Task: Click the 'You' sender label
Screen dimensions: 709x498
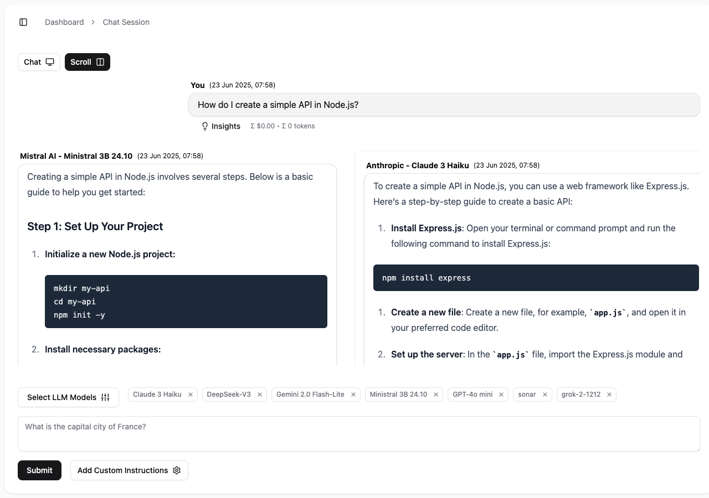Action: coord(198,85)
